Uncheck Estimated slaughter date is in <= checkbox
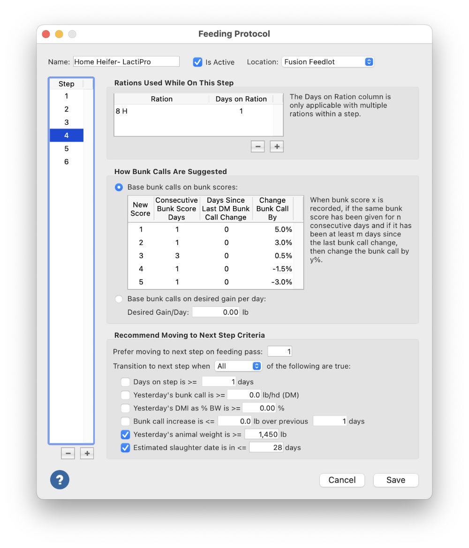The width and height of the screenshot is (469, 548). tap(125, 447)
